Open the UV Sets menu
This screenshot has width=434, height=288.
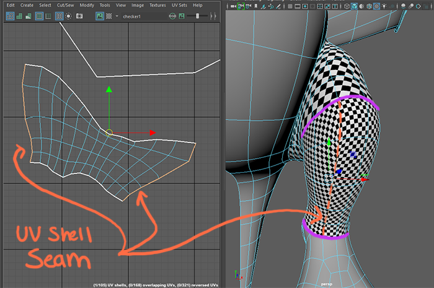pyautogui.click(x=179, y=5)
